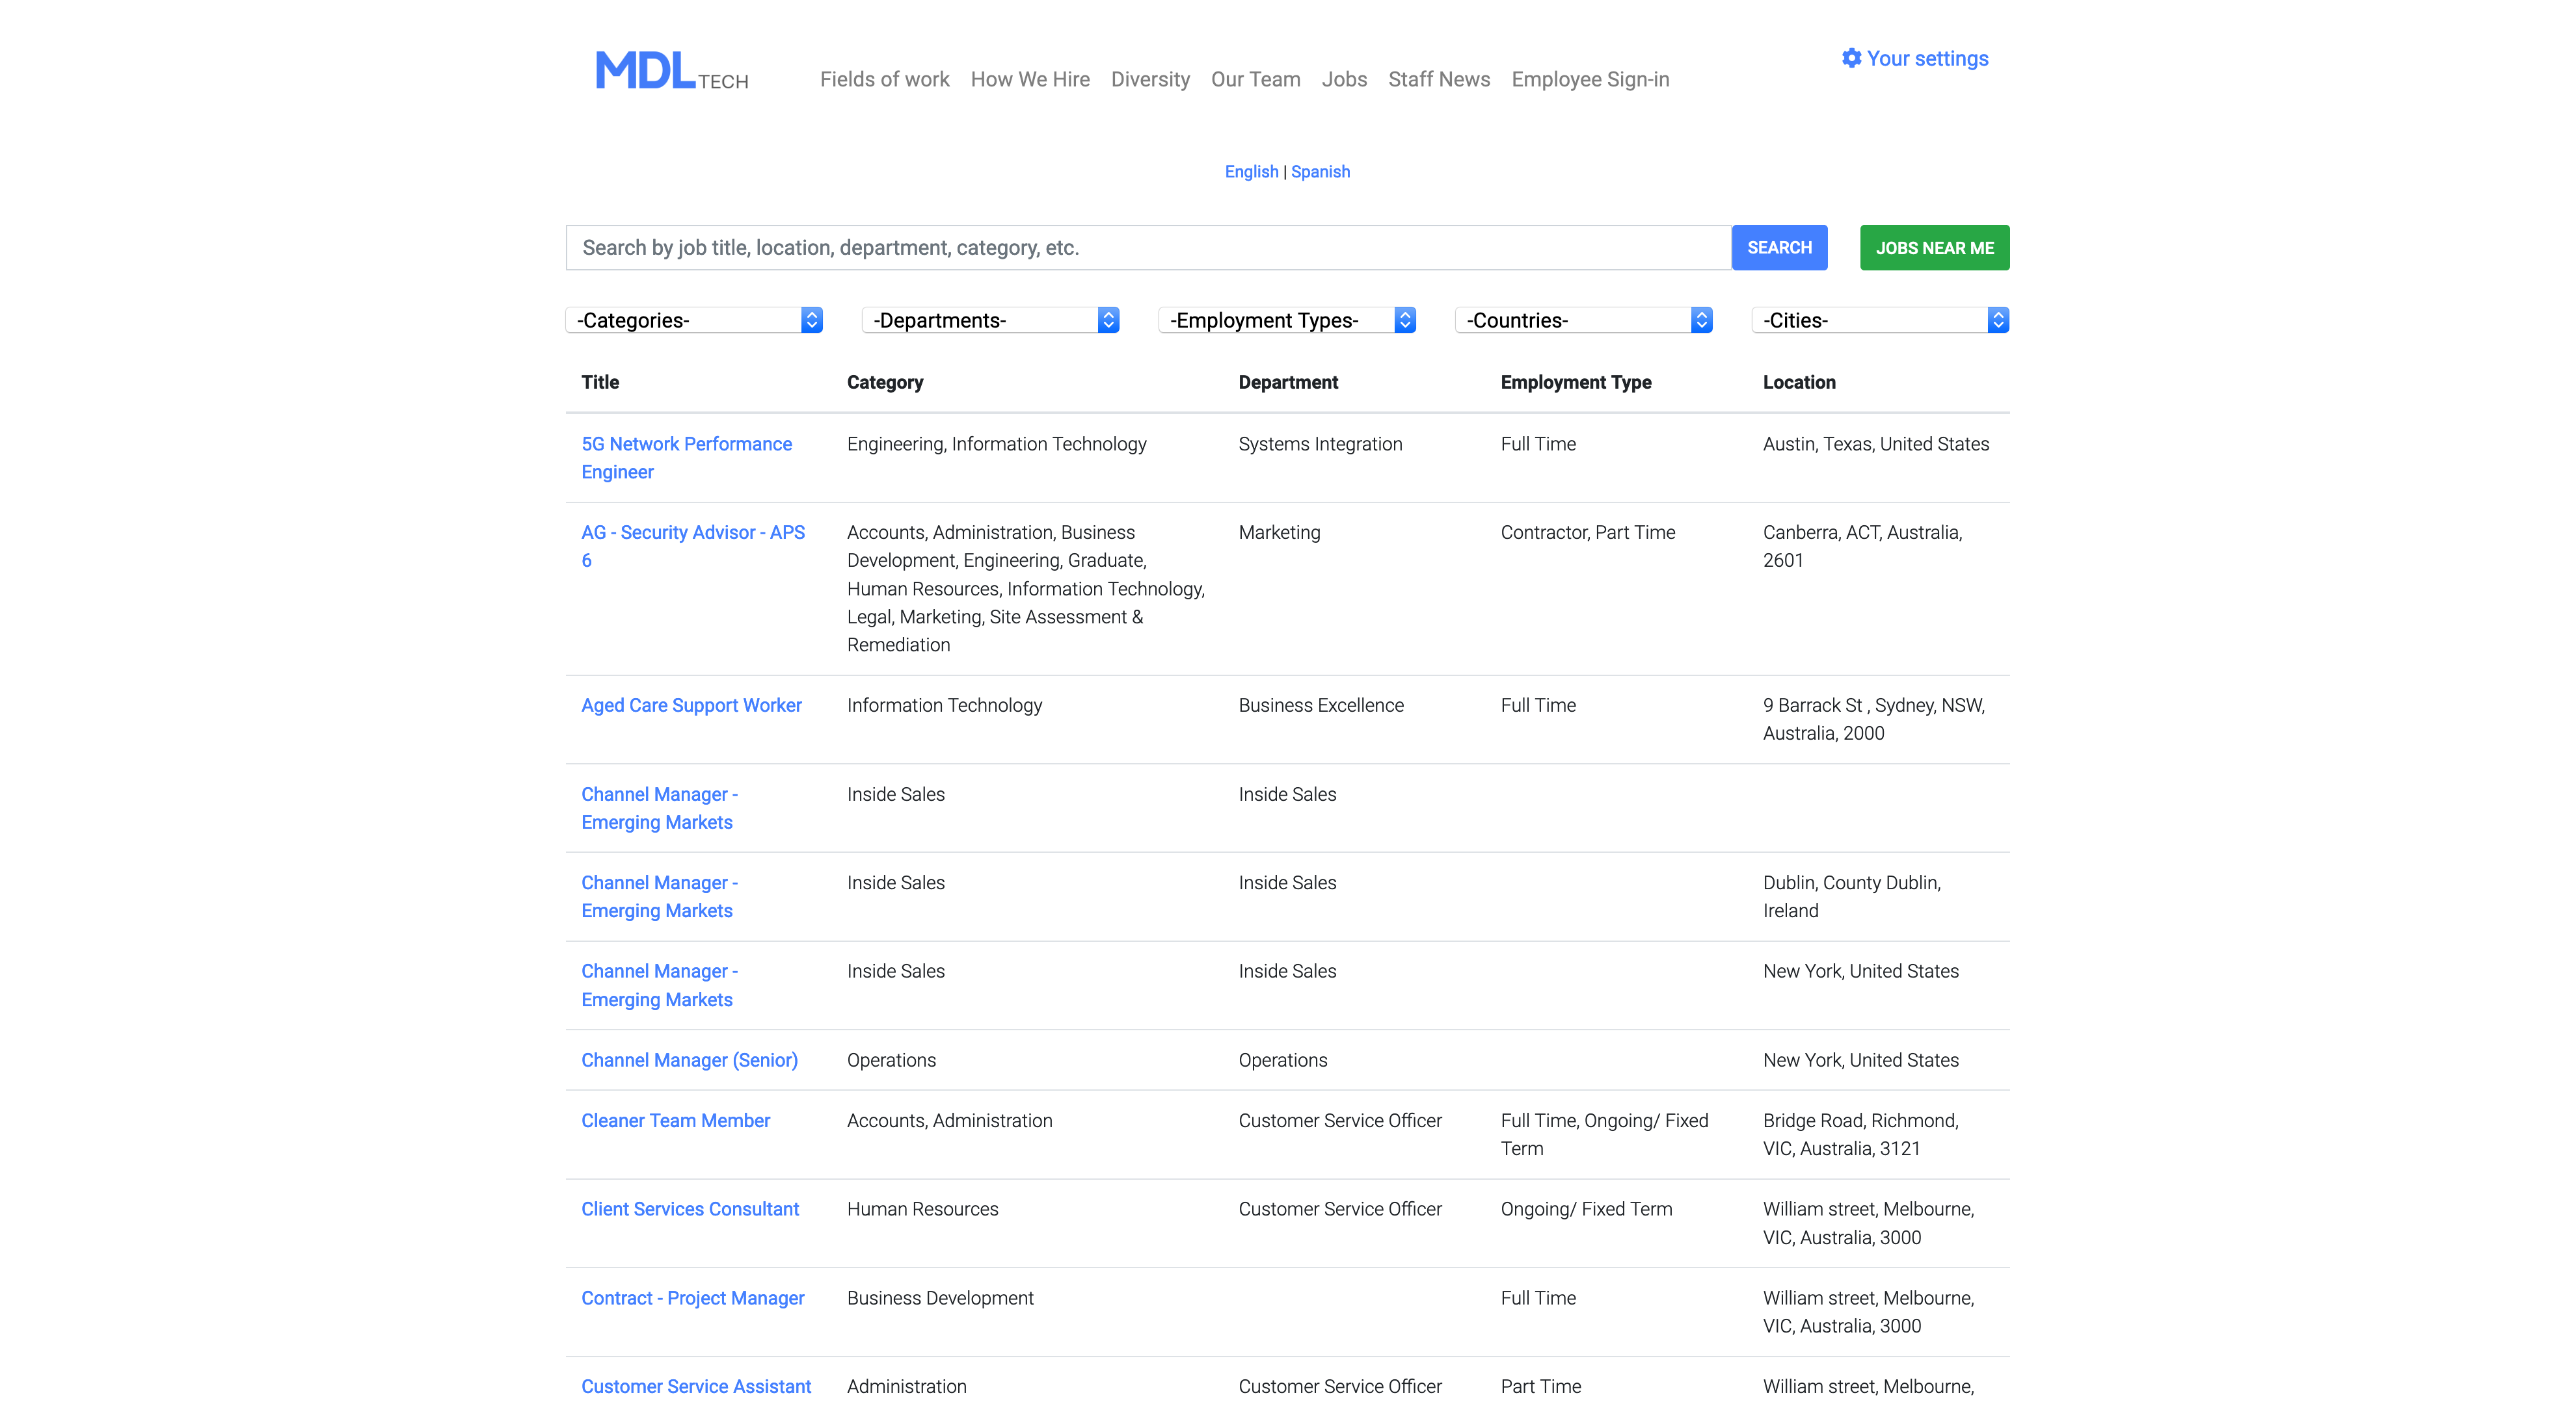Switch language to Spanish

tap(1320, 172)
